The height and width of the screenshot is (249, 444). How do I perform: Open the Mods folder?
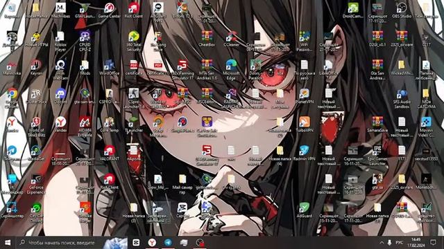(85, 67)
